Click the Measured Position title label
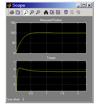This screenshot has height=105, width=96. click(x=51, y=20)
